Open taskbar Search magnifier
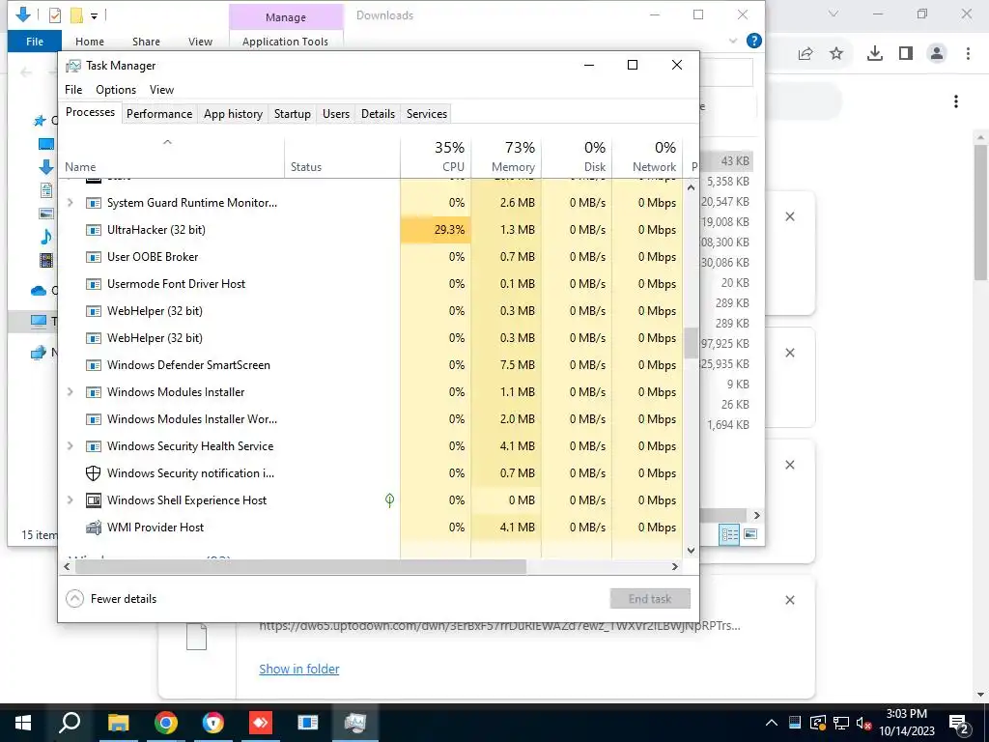Viewport: 989px width, 742px height. pos(70,723)
